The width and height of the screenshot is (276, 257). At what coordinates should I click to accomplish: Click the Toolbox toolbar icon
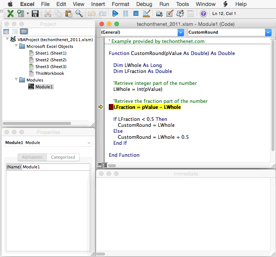190,13
